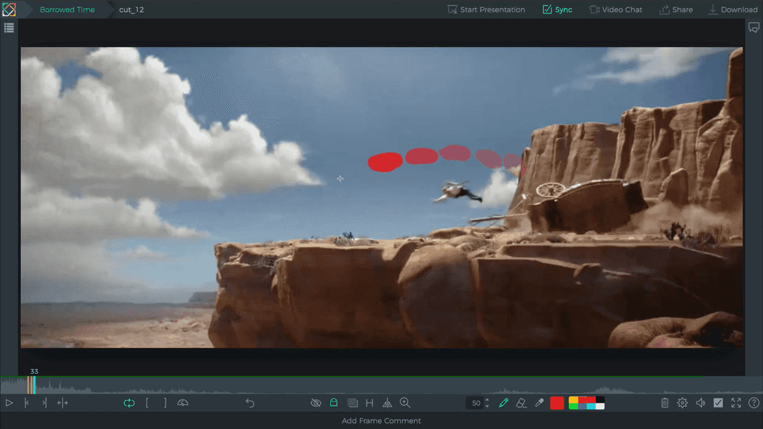Screen dimensions: 763x429
Task: Select the pencil drawing tool
Action: click(x=504, y=403)
